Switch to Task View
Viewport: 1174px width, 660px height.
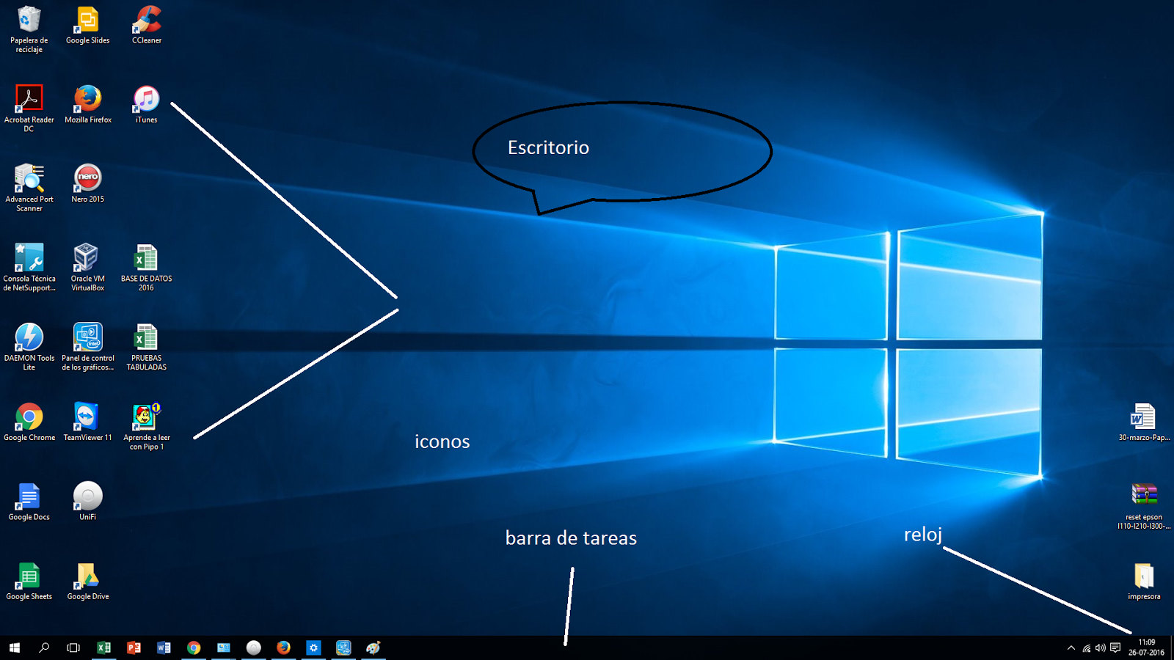click(x=73, y=648)
